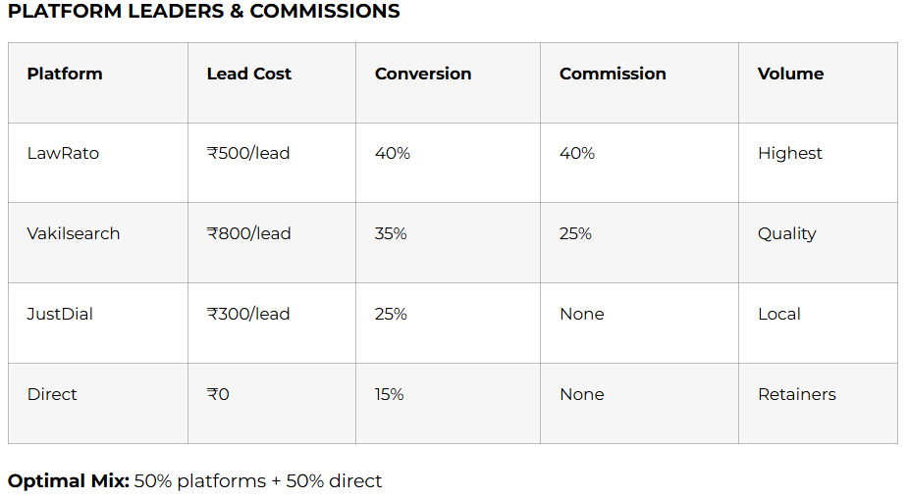Select the LawRato platform cell
The width and height of the screenshot is (909, 499).
pyautogui.click(x=63, y=153)
